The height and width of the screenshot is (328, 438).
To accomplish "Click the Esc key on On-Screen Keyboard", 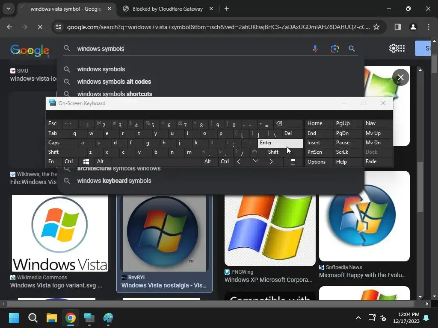I will point(54,123).
